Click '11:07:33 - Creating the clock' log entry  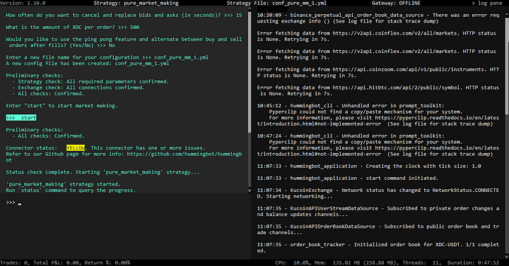click(369, 166)
